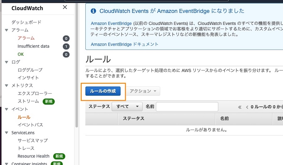
Task: Click the blue info icon in banner
Action: coord(93,11)
